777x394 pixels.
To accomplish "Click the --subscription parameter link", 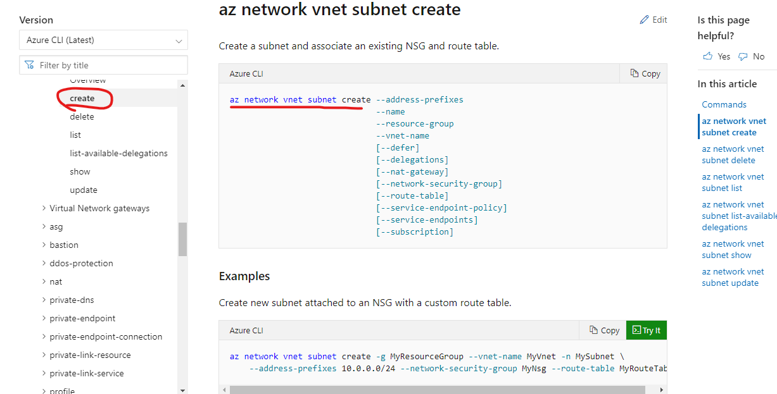I will point(415,231).
